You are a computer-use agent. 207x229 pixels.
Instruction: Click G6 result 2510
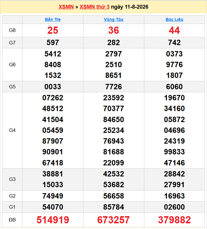tap(114, 64)
